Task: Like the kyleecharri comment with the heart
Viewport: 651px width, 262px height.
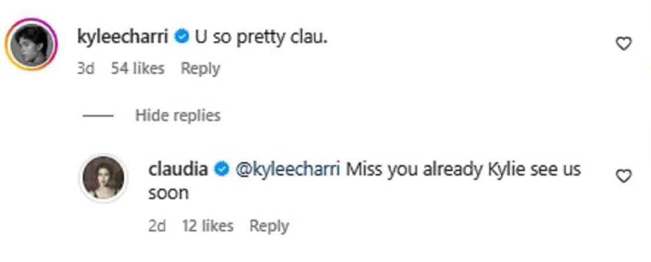Action: tap(623, 44)
